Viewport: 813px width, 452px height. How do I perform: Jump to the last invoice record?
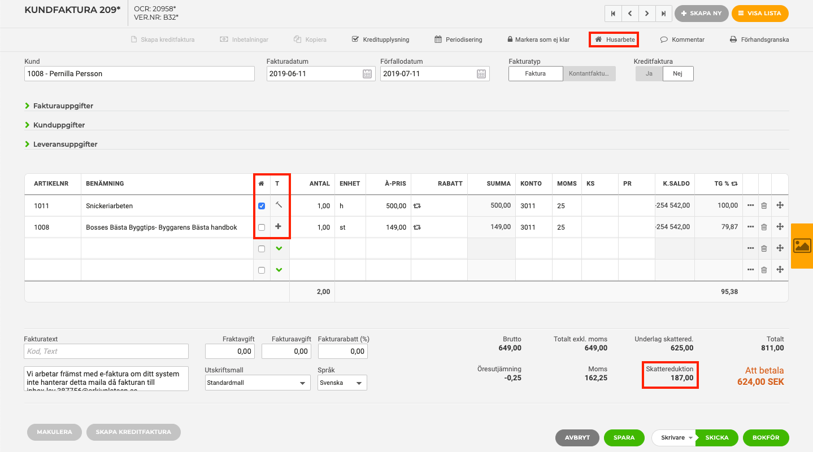(663, 13)
